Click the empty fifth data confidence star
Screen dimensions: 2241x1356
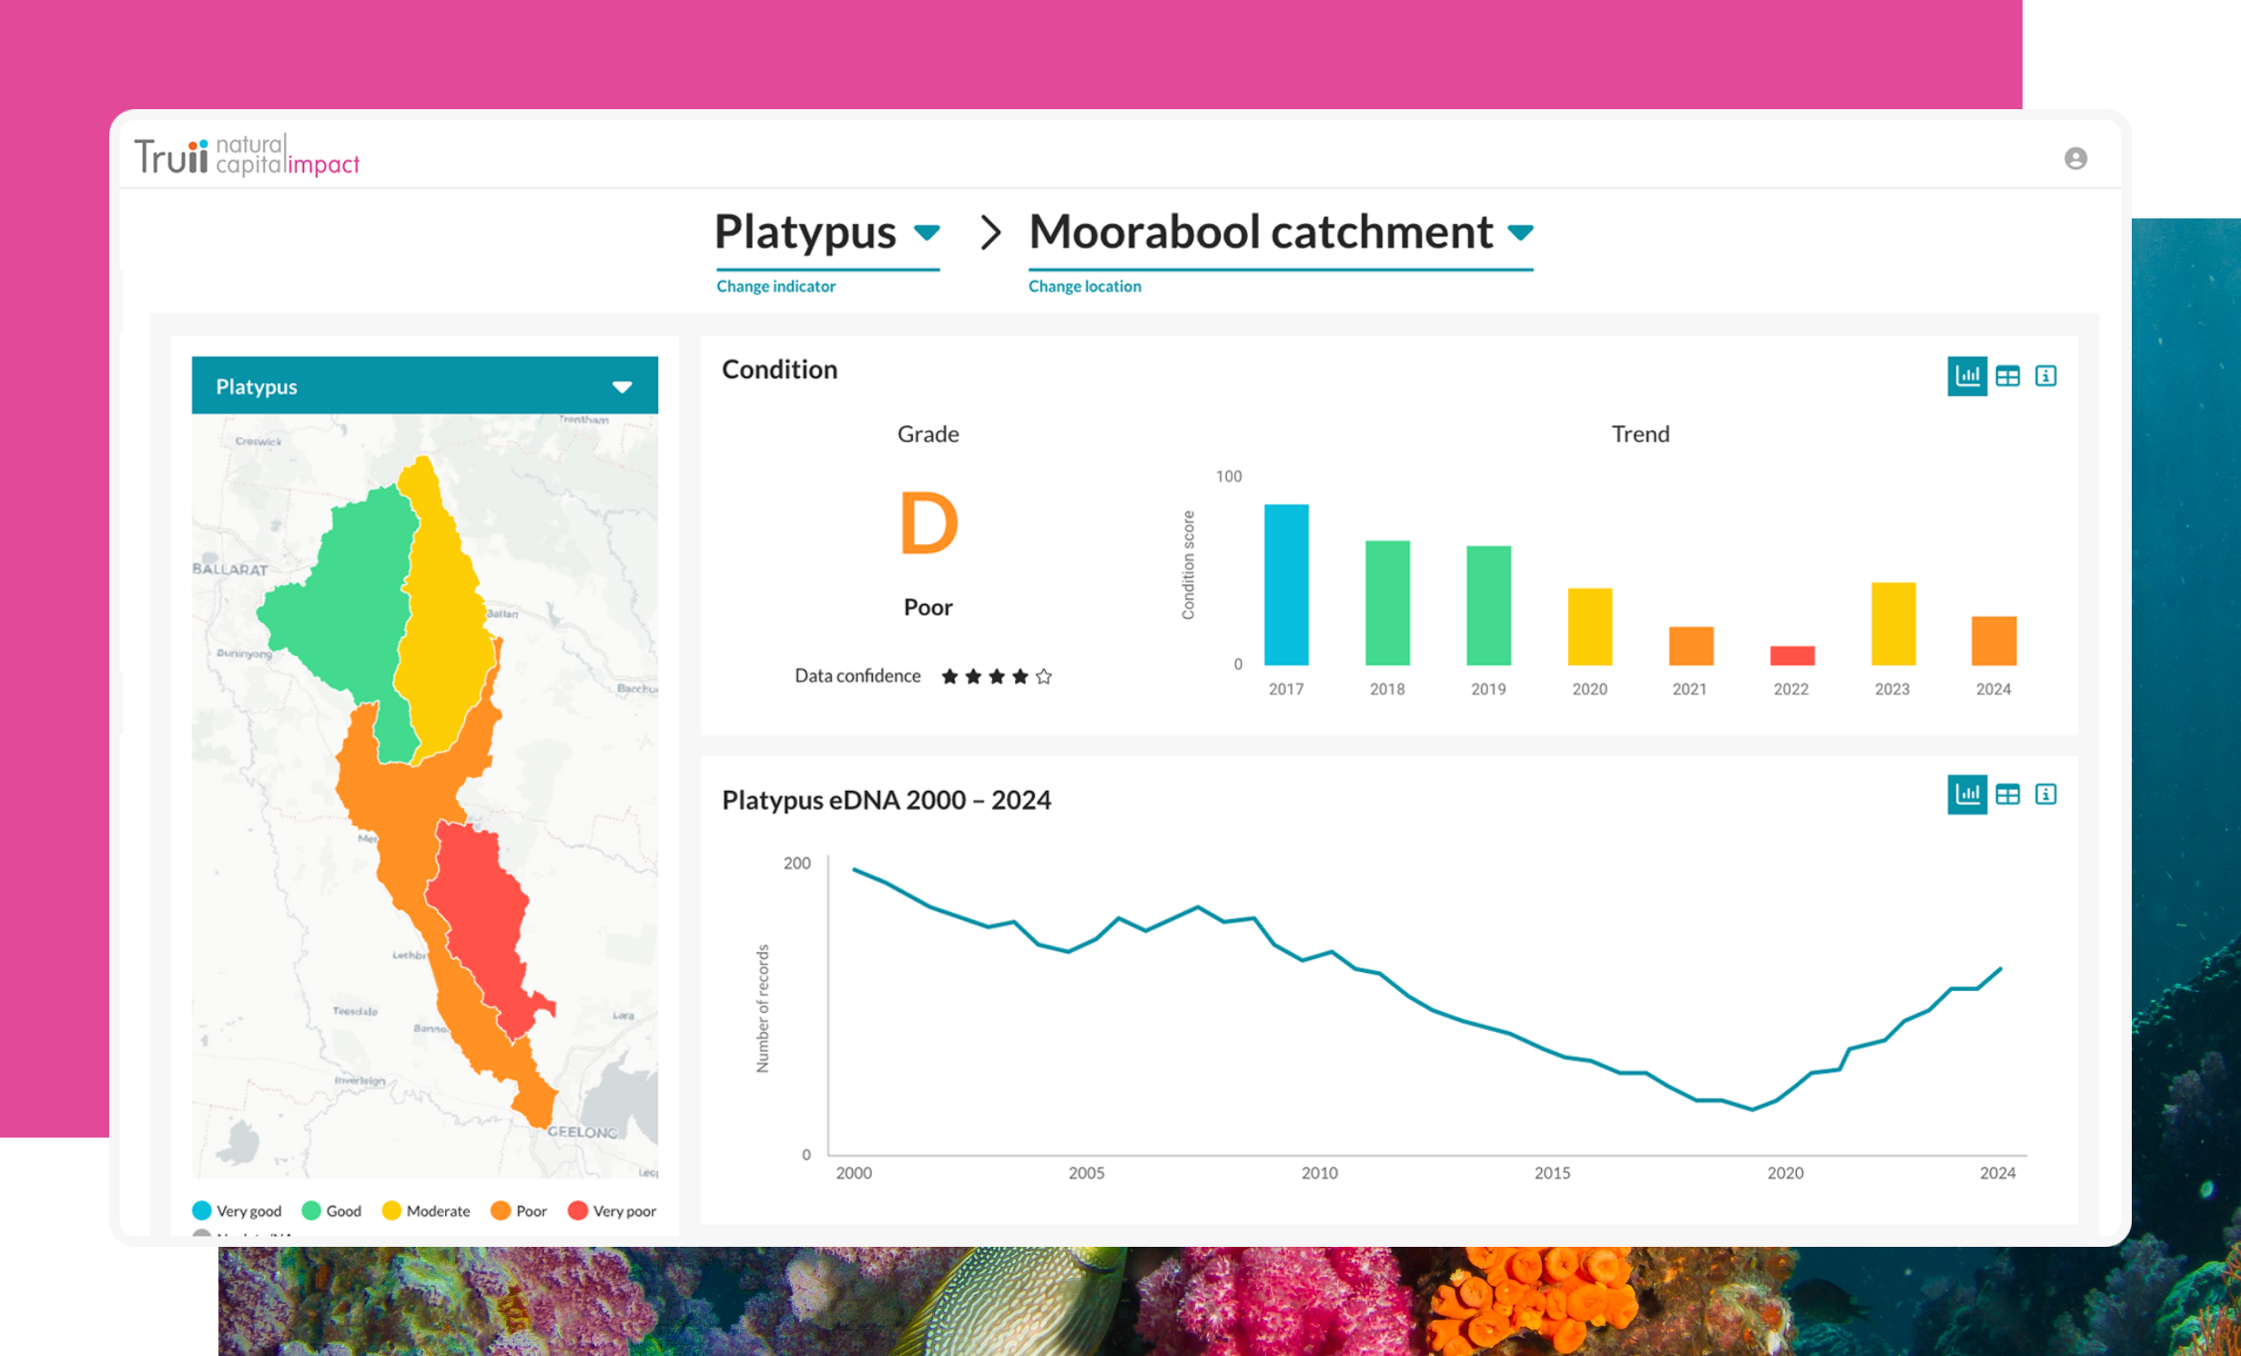[1044, 676]
